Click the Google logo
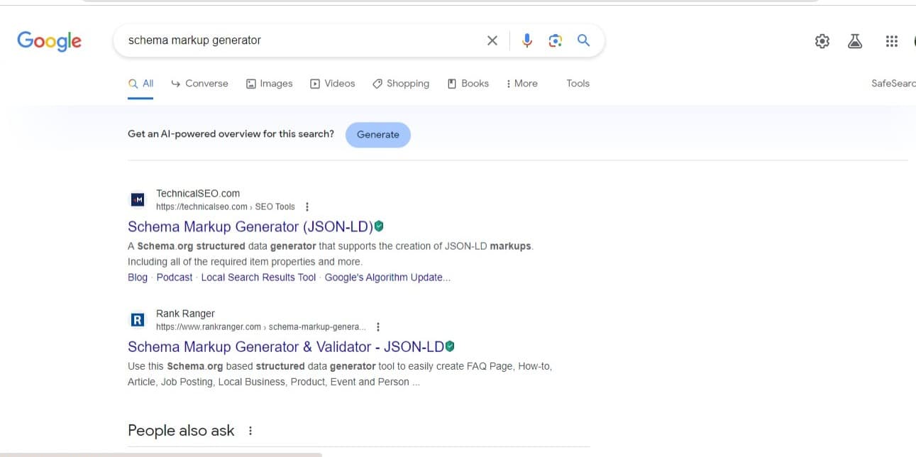Screen dimensions: 916x457 pos(49,40)
